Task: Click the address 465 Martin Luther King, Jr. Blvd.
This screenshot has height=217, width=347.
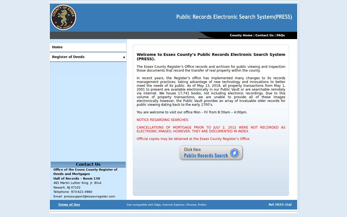Action: click(x=78, y=183)
